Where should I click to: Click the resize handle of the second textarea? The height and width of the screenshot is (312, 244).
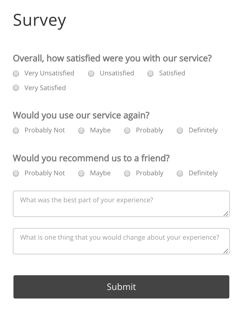(x=226, y=252)
